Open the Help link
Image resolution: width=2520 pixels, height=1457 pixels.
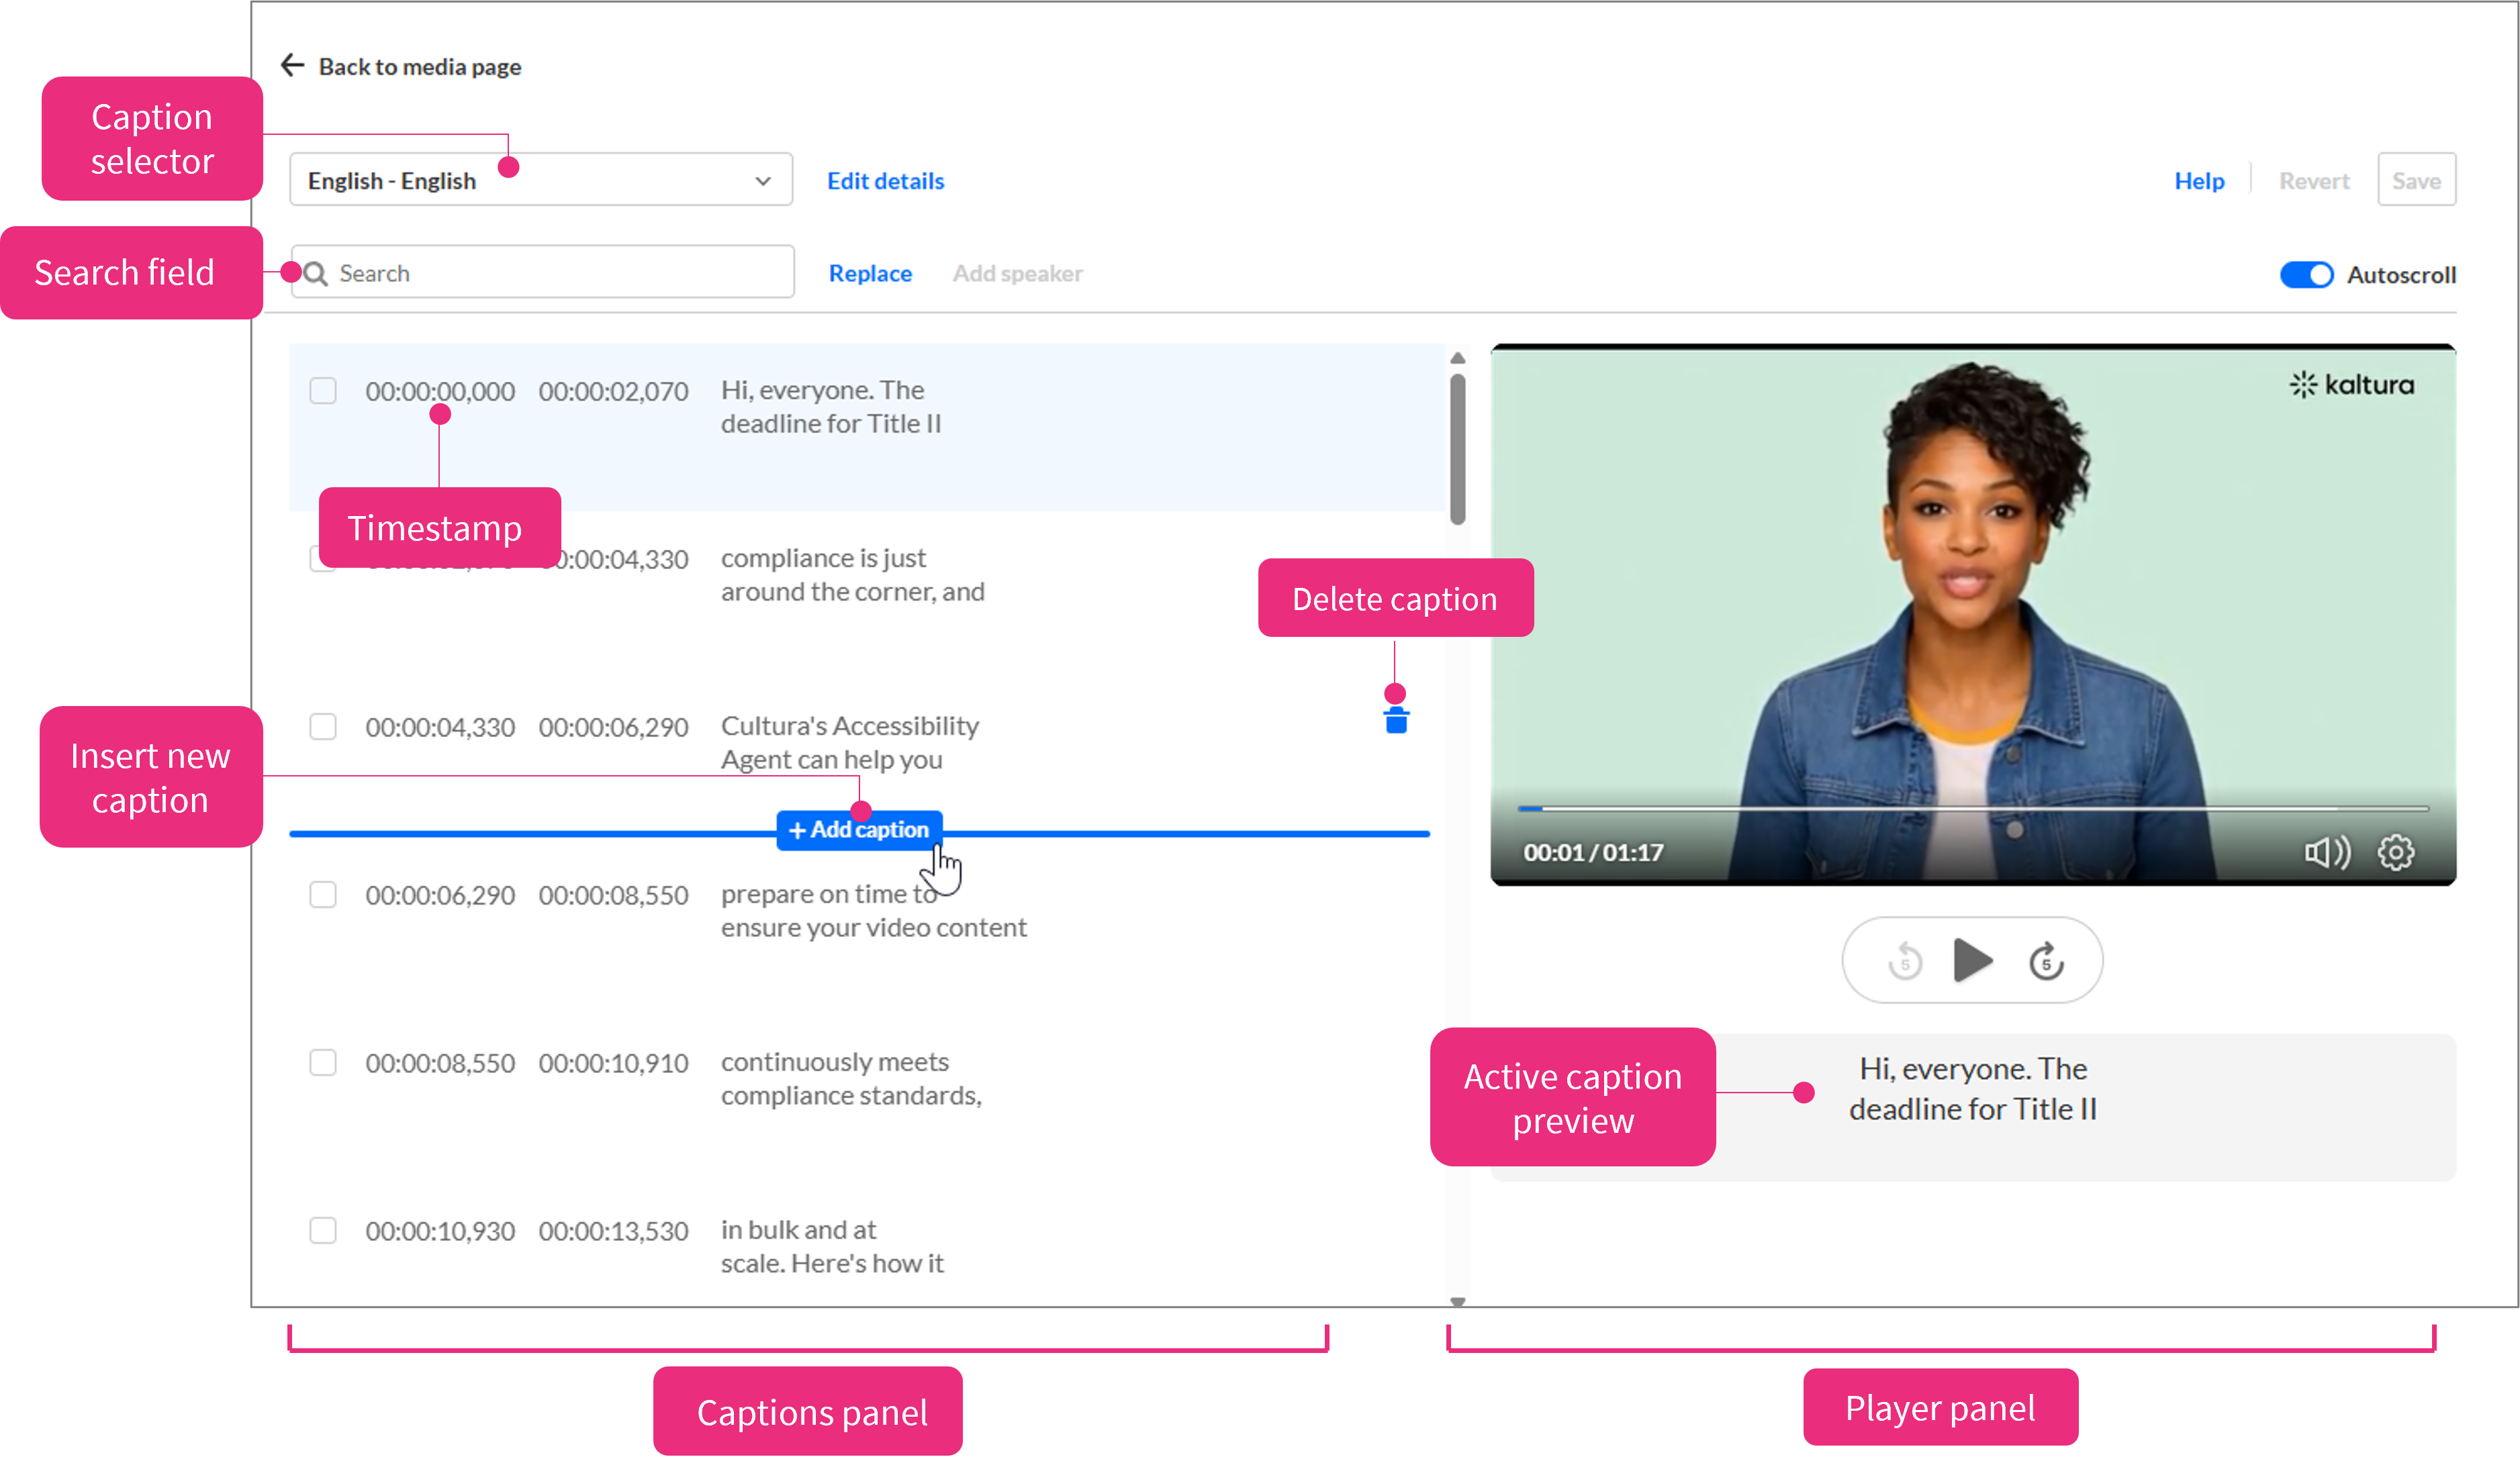click(x=2199, y=181)
